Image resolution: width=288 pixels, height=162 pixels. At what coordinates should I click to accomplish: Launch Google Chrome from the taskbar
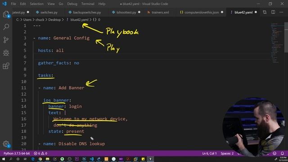click(x=40, y=159)
